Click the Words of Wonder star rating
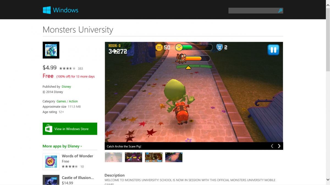The width and height of the screenshot is (330, 185). coord(70,167)
